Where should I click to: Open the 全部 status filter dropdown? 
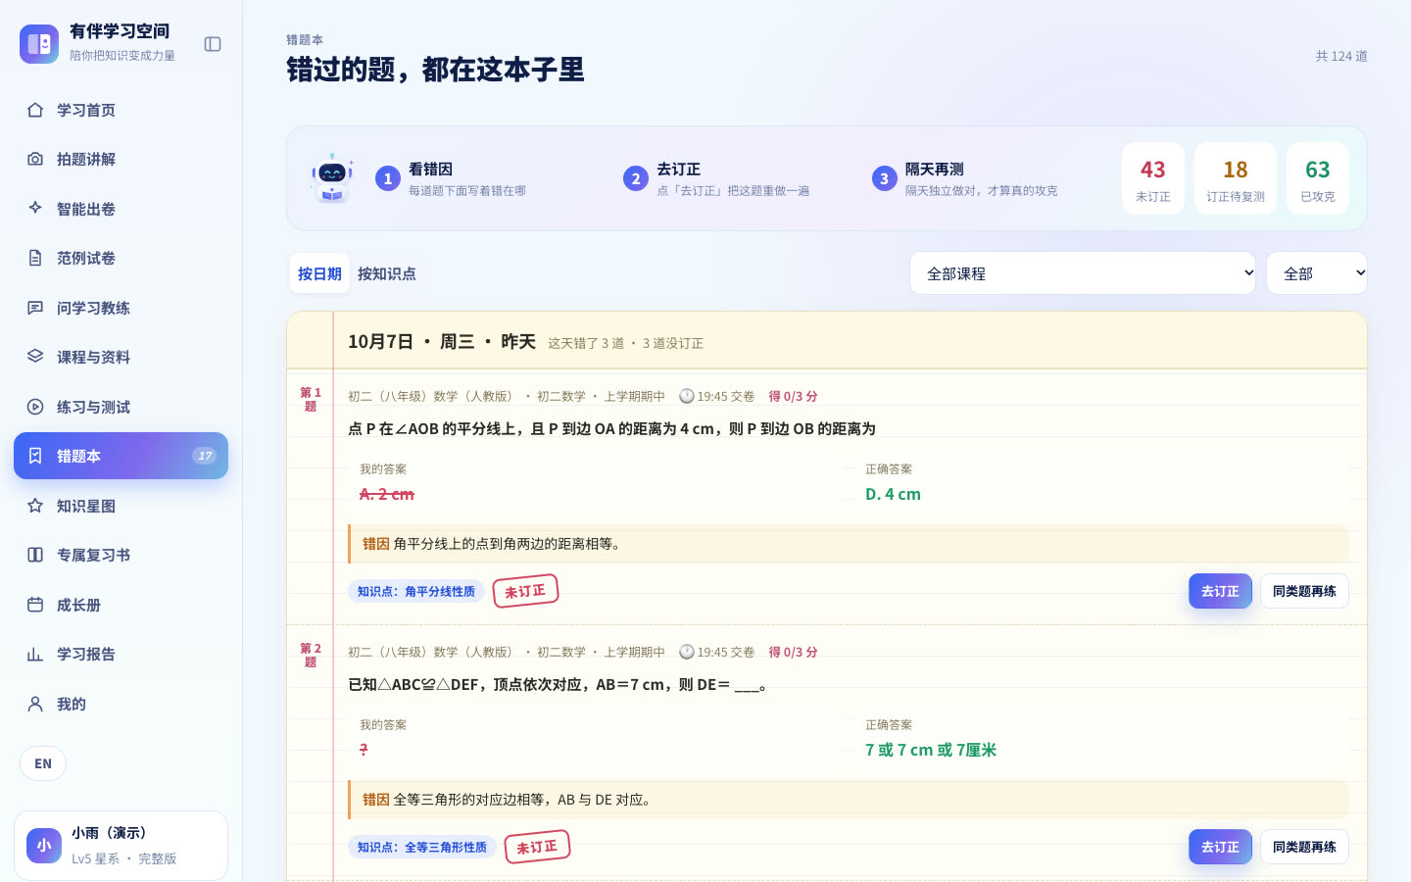click(x=1316, y=273)
